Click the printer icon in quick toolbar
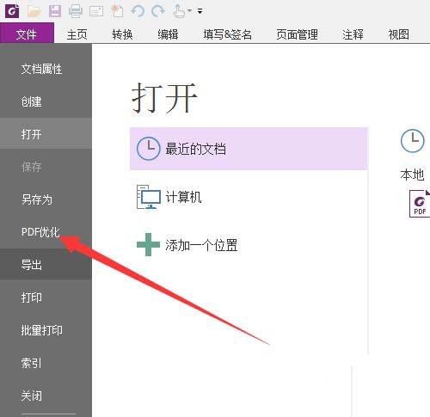430x417 pixels. [76, 11]
